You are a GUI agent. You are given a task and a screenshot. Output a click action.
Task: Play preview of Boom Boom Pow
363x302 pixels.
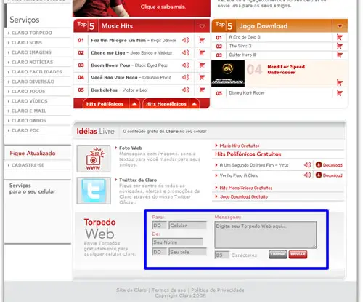(x=186, y=65)
